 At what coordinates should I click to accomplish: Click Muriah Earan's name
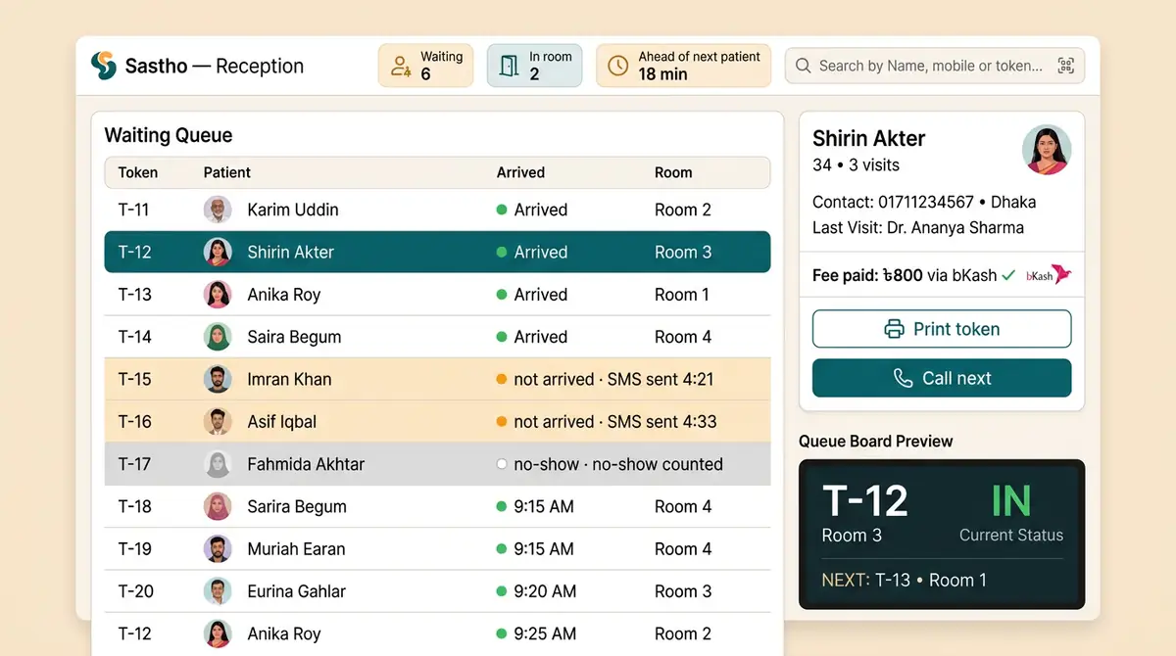coord(296,549)
